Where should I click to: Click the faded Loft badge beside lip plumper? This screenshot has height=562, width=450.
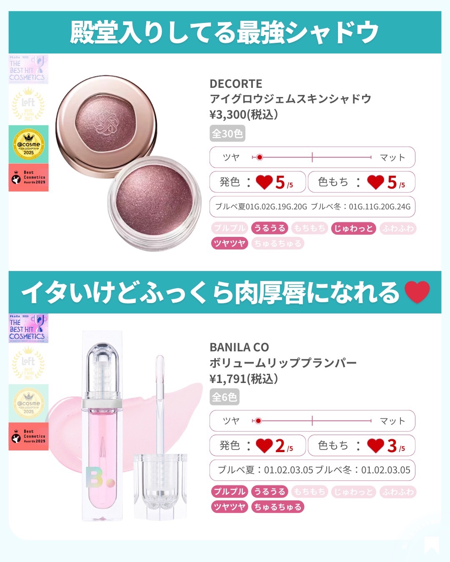point(28,363)
